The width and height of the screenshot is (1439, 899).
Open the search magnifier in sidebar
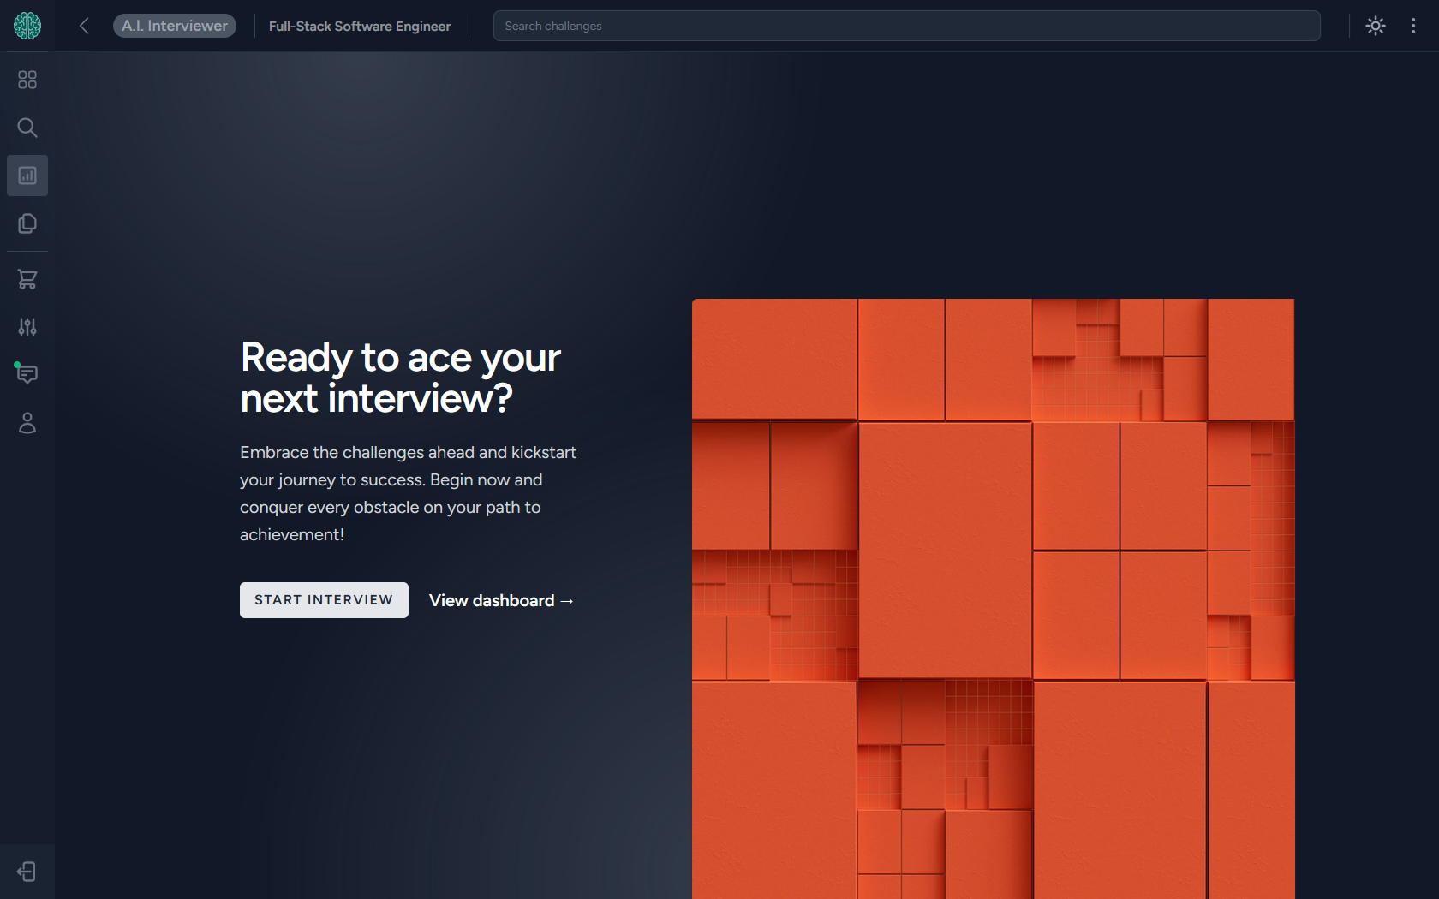(x=27, y=128)
